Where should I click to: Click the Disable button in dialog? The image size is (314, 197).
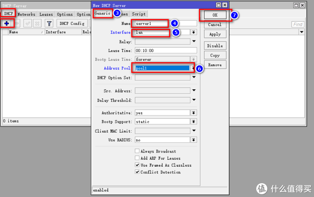(215, 46)
